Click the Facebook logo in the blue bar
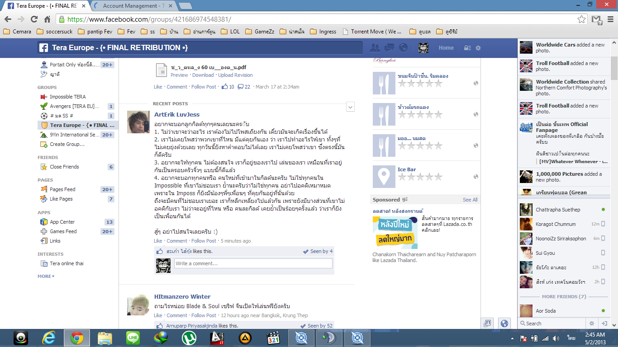This screenshot has height=347, width=618. (x=44, y=48)
